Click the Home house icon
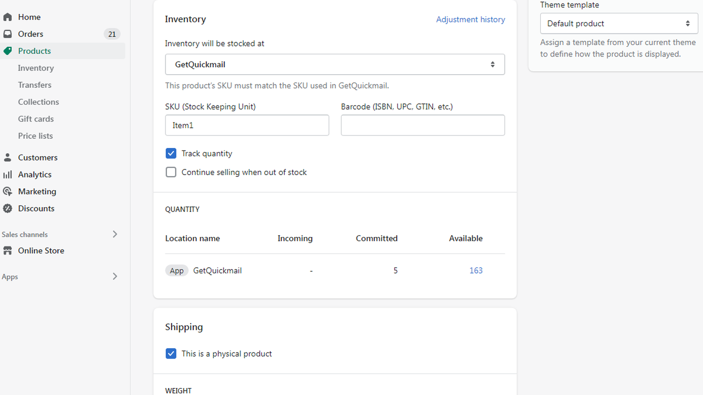 coord(7,17)
